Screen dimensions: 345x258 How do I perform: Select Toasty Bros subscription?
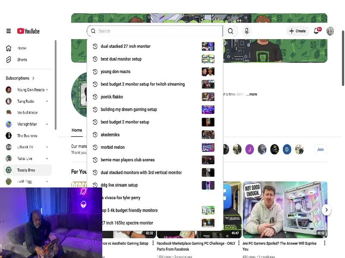tap(27, 170)
